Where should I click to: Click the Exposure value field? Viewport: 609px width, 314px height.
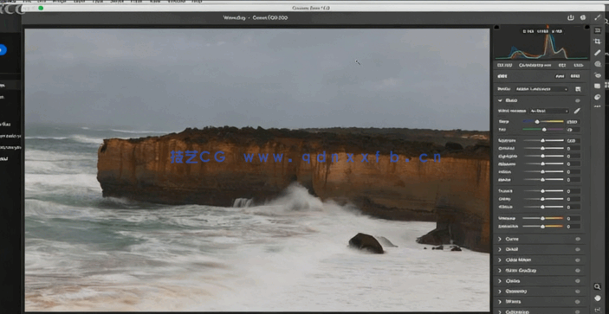(573, 141)
